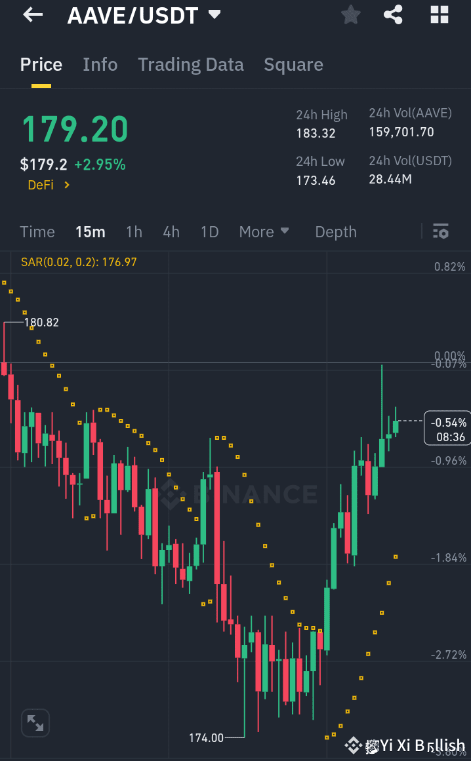The width and height of the screenshot is (471, 761).
Task: Open the Square tab
Action: click(293, 64)
